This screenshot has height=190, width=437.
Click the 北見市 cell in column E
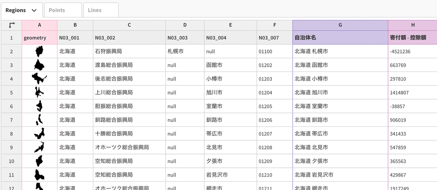pos(231,147)
